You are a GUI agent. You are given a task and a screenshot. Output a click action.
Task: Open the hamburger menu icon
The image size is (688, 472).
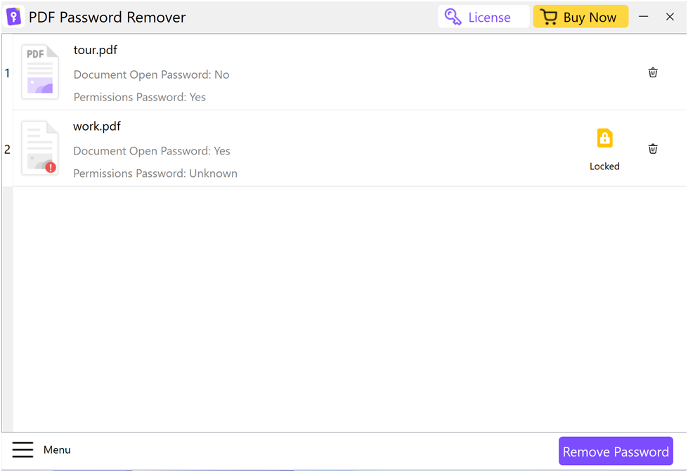[22, 450]
